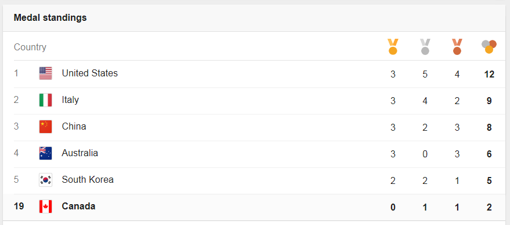
Task: Click United States total of 12
Action: coord(489,74)
